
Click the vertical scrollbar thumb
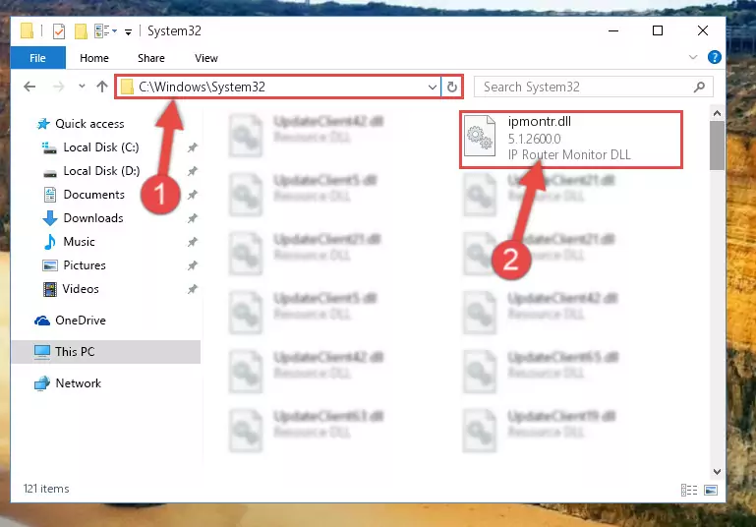(717, 146)
